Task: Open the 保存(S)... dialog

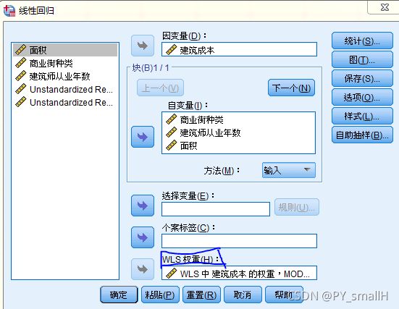Action: pyautogui.click(x=362, y=78)
